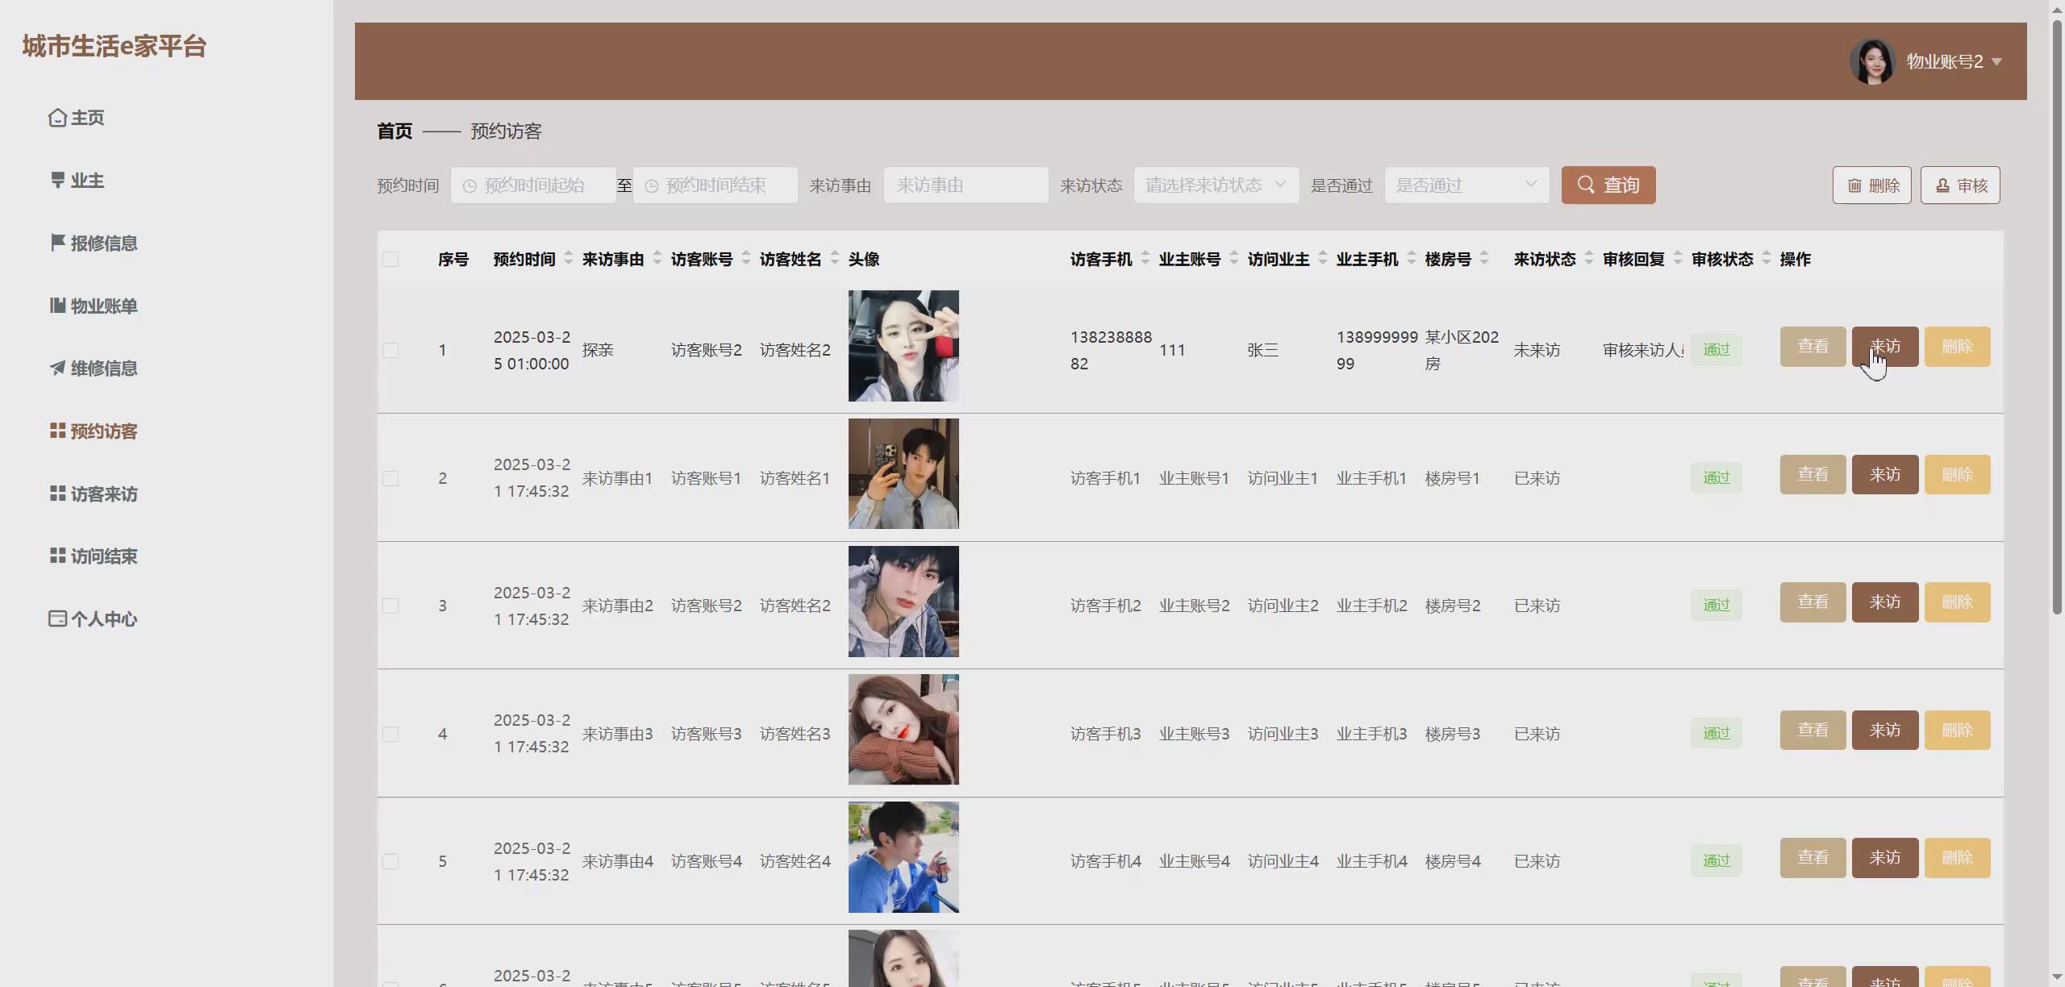Toggle the select-all checkbox in table header
2065x987 pixels.
coord(390,259)
